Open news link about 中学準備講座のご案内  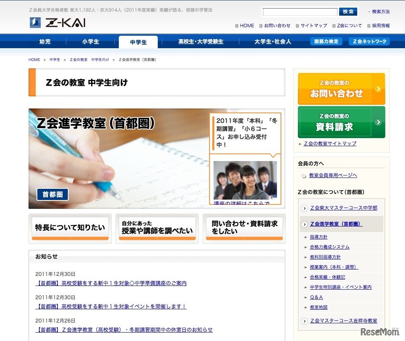(x=111, y=283)
